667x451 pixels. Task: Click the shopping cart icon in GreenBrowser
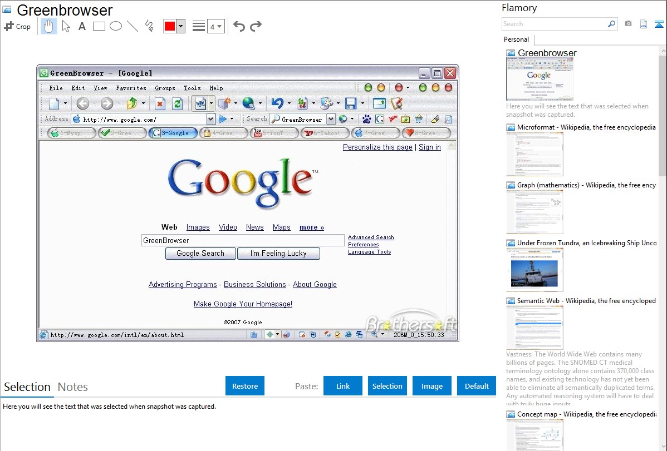coord(419,120)
